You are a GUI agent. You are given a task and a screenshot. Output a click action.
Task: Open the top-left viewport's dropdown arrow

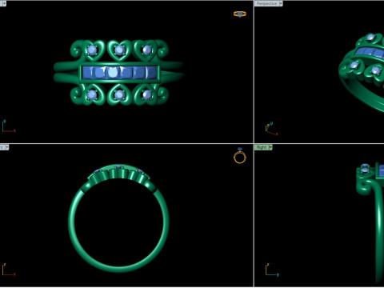pyautogui.click(x=4, y=3)
